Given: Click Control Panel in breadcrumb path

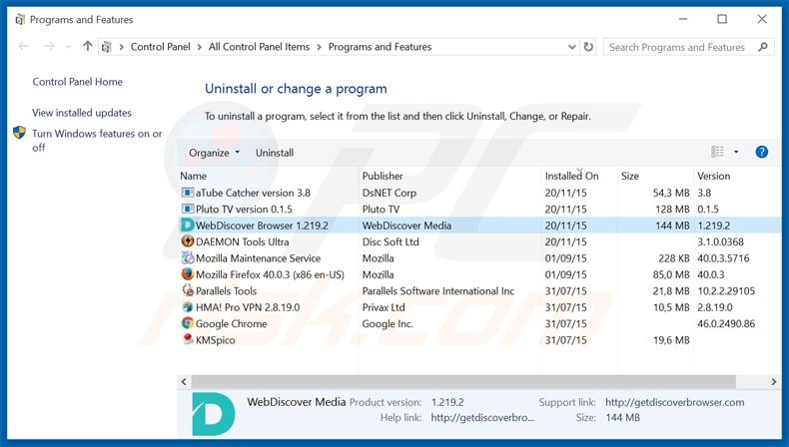Looking at the screenshot, I should click(163, 47).
